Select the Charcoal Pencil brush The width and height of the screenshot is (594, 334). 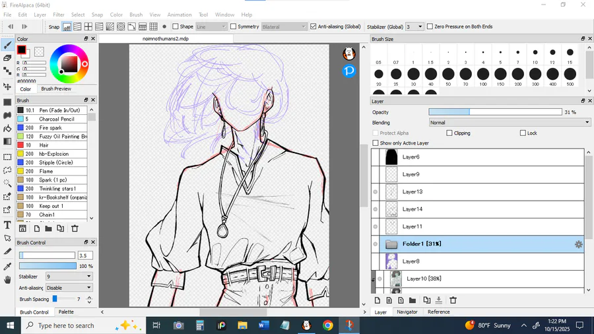pyautogui.click(x=52, y=119)
